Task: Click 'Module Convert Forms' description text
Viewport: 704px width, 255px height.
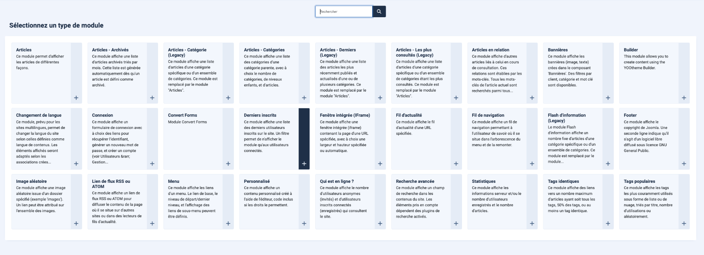Action: tap(187, 122)
